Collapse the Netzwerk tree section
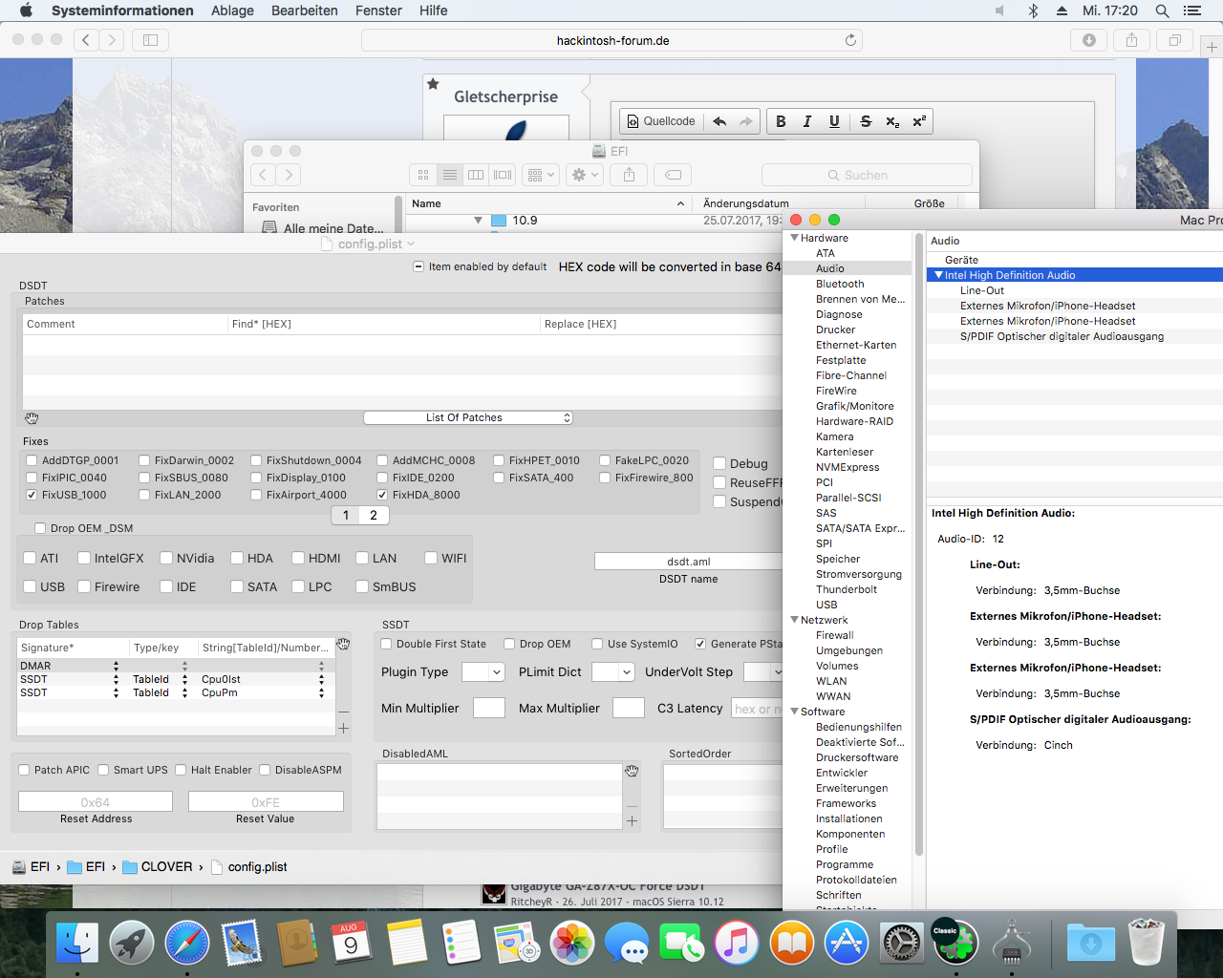1223x978 pixels. 794,620
